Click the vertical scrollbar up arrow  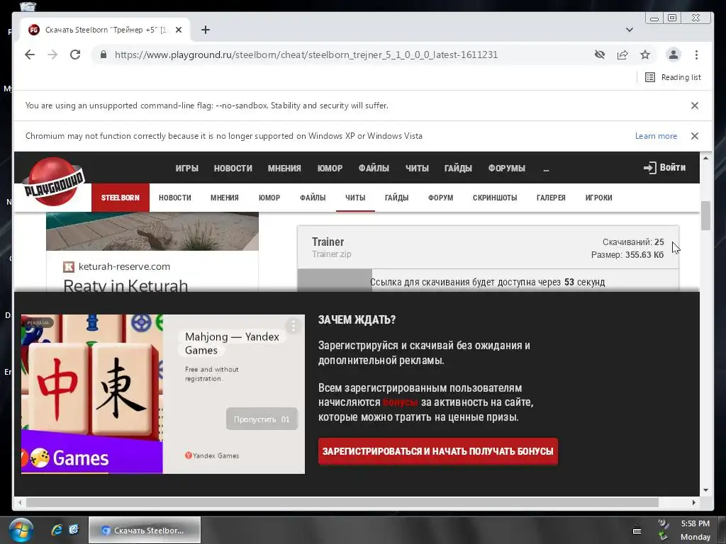tap(705, 158)
